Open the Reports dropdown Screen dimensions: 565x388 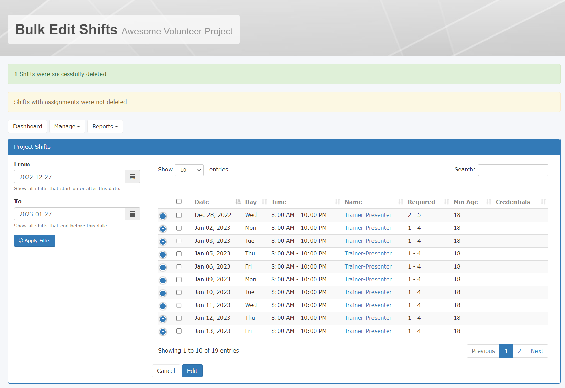point(105,126)
